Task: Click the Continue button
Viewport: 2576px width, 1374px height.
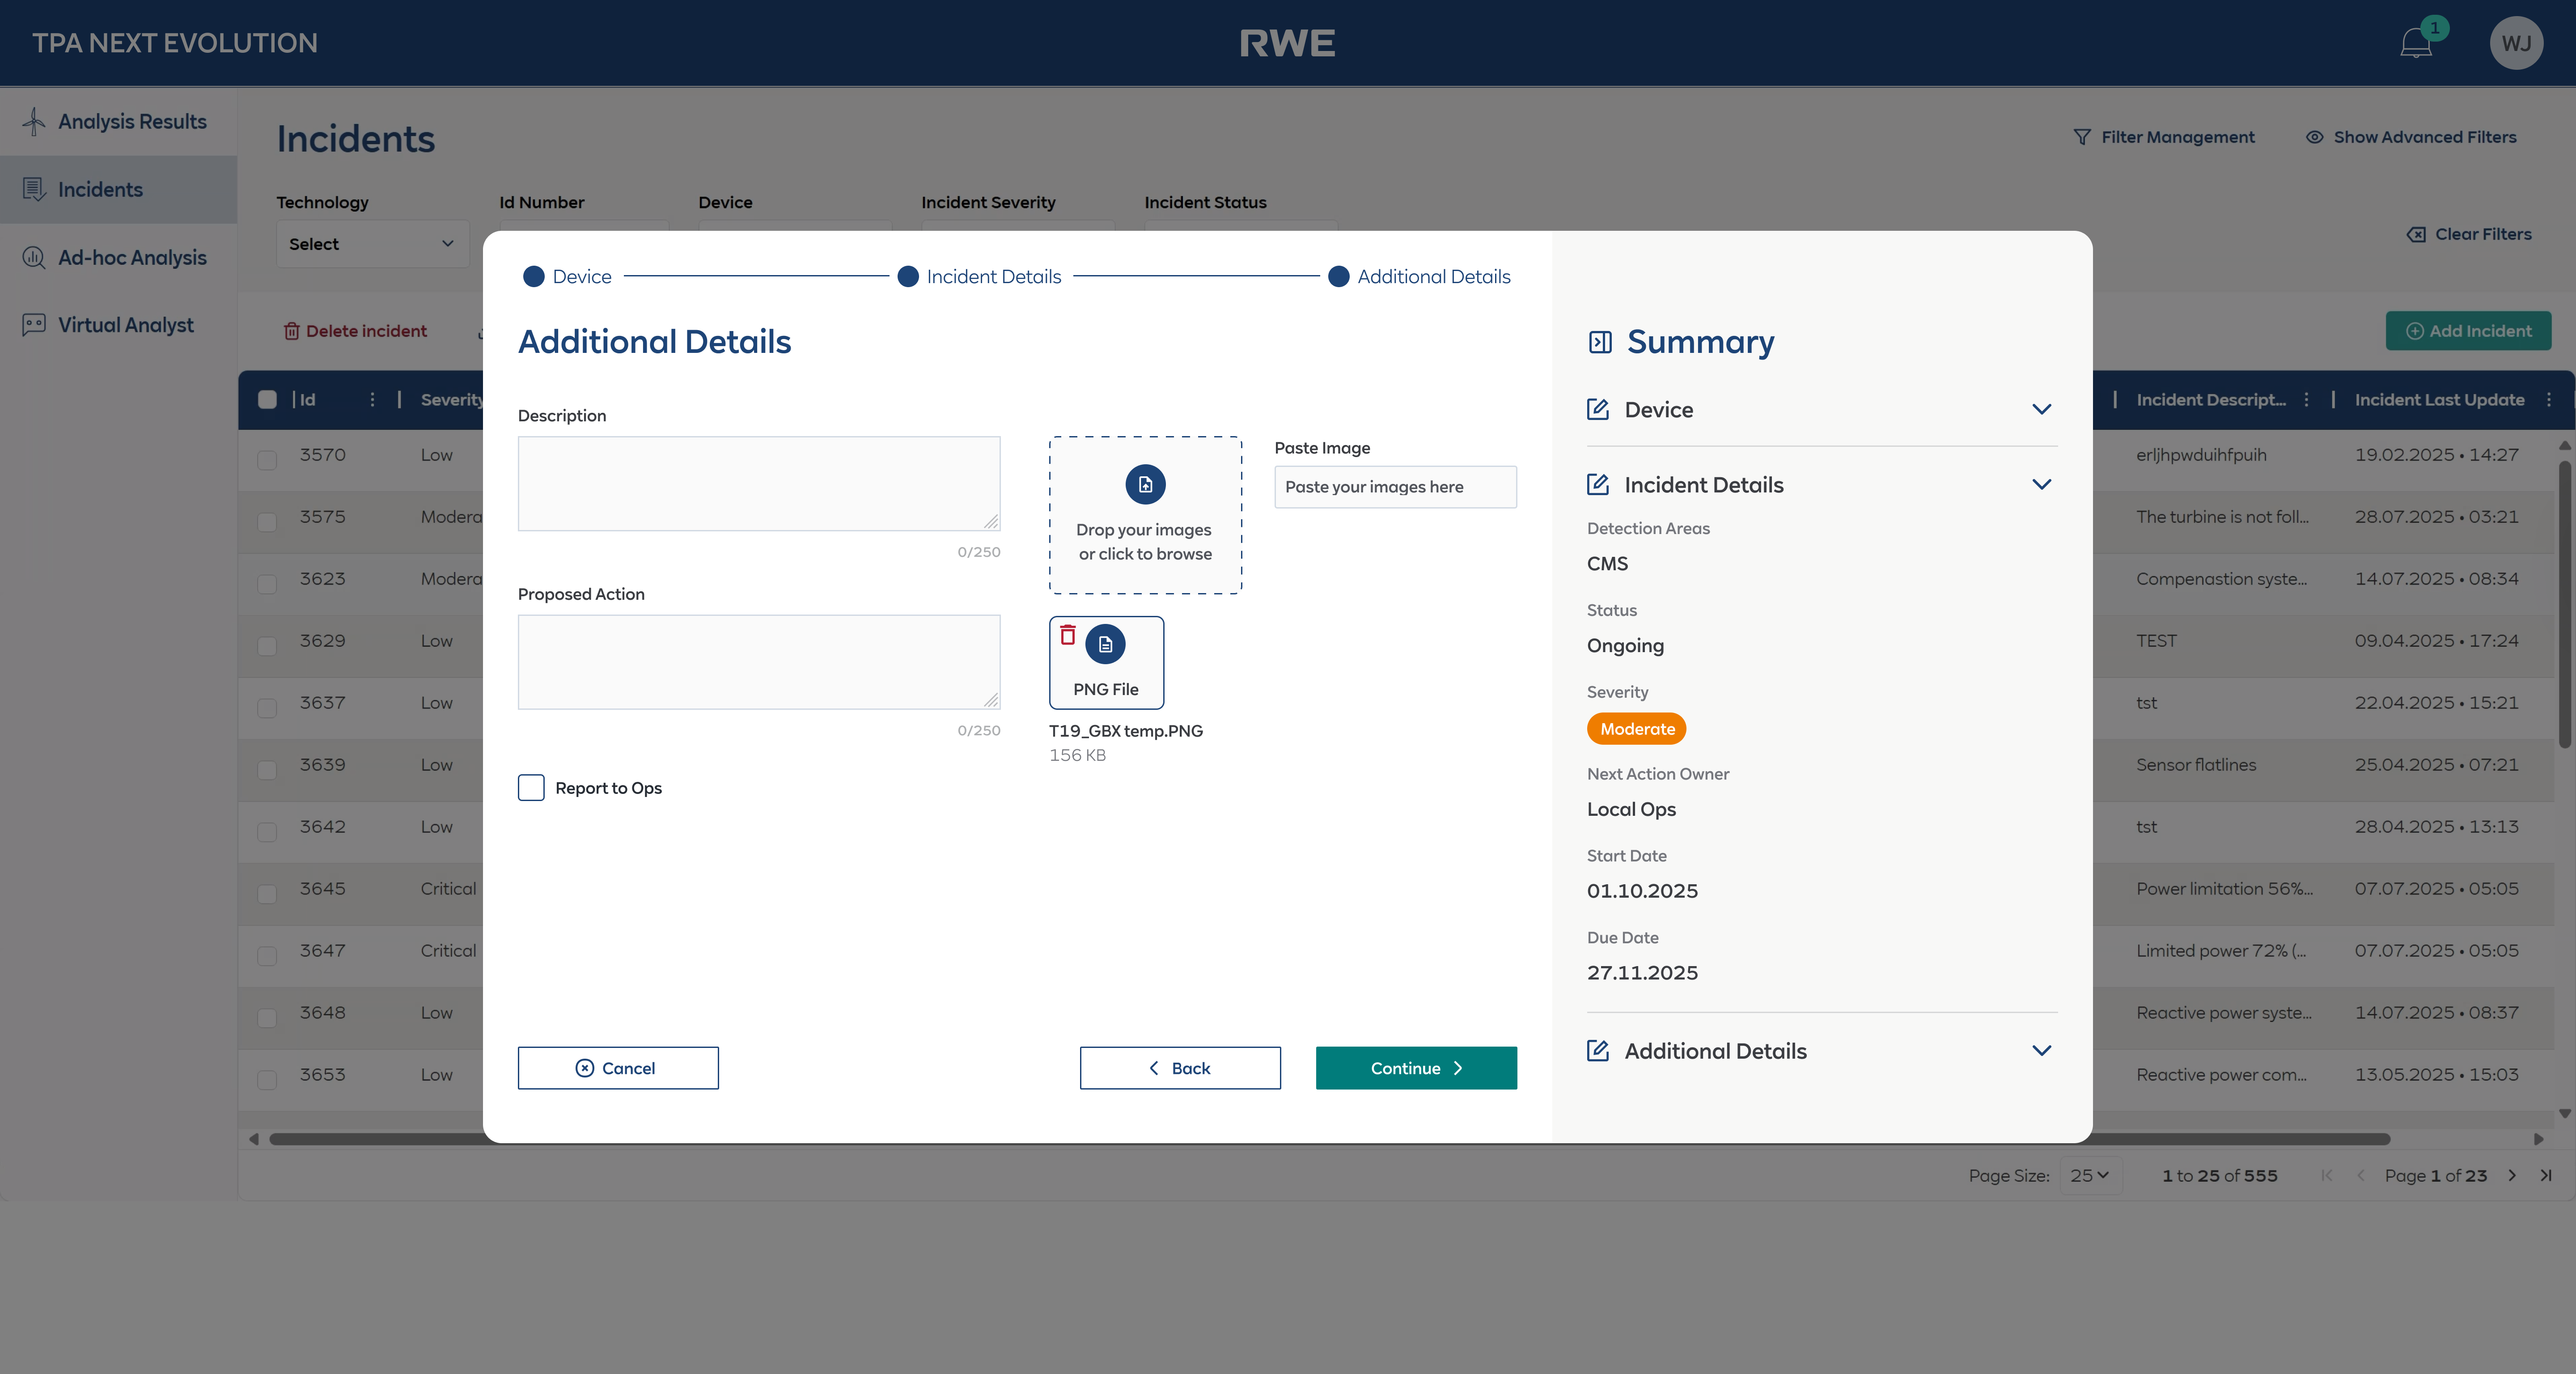Action: [x=1416, y=1067]
